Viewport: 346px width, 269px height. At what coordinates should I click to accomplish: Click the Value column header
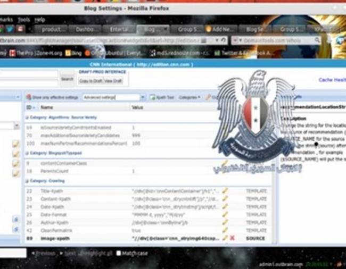pyautogui.click(x=137, y=107)
